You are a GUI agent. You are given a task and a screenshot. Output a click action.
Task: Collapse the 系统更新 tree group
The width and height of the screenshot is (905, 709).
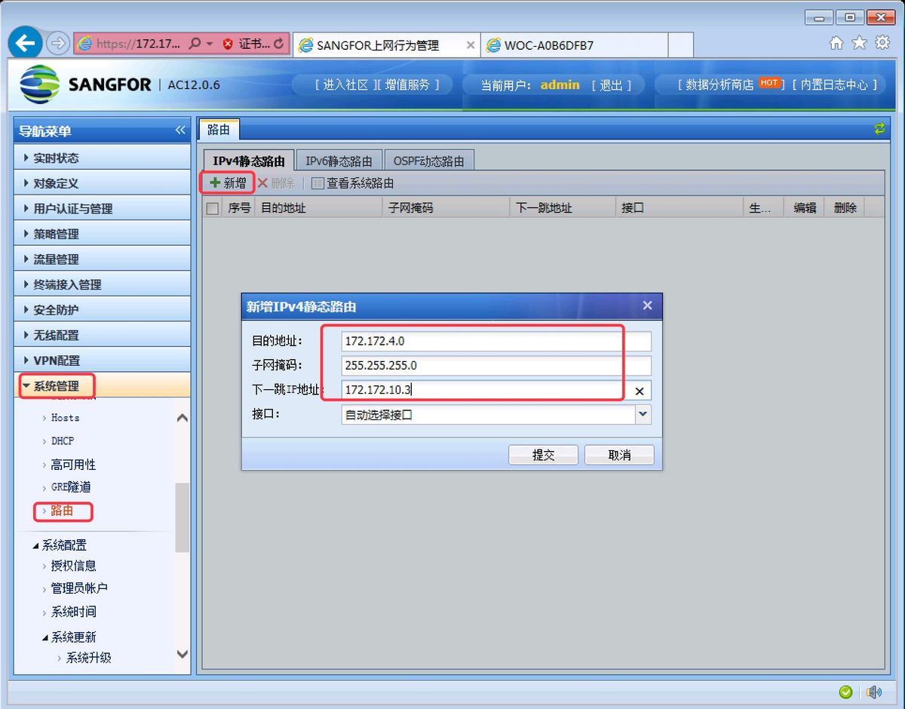coord(45,637)
